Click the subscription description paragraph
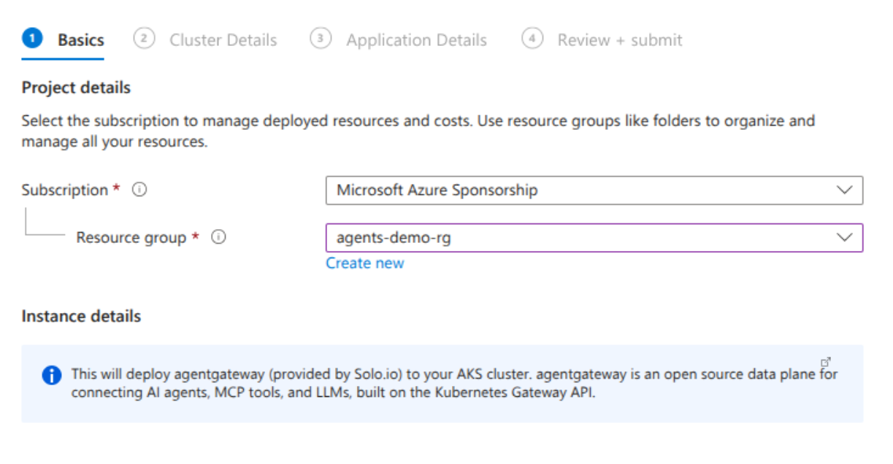893x464 pixels. pos(418,131)
